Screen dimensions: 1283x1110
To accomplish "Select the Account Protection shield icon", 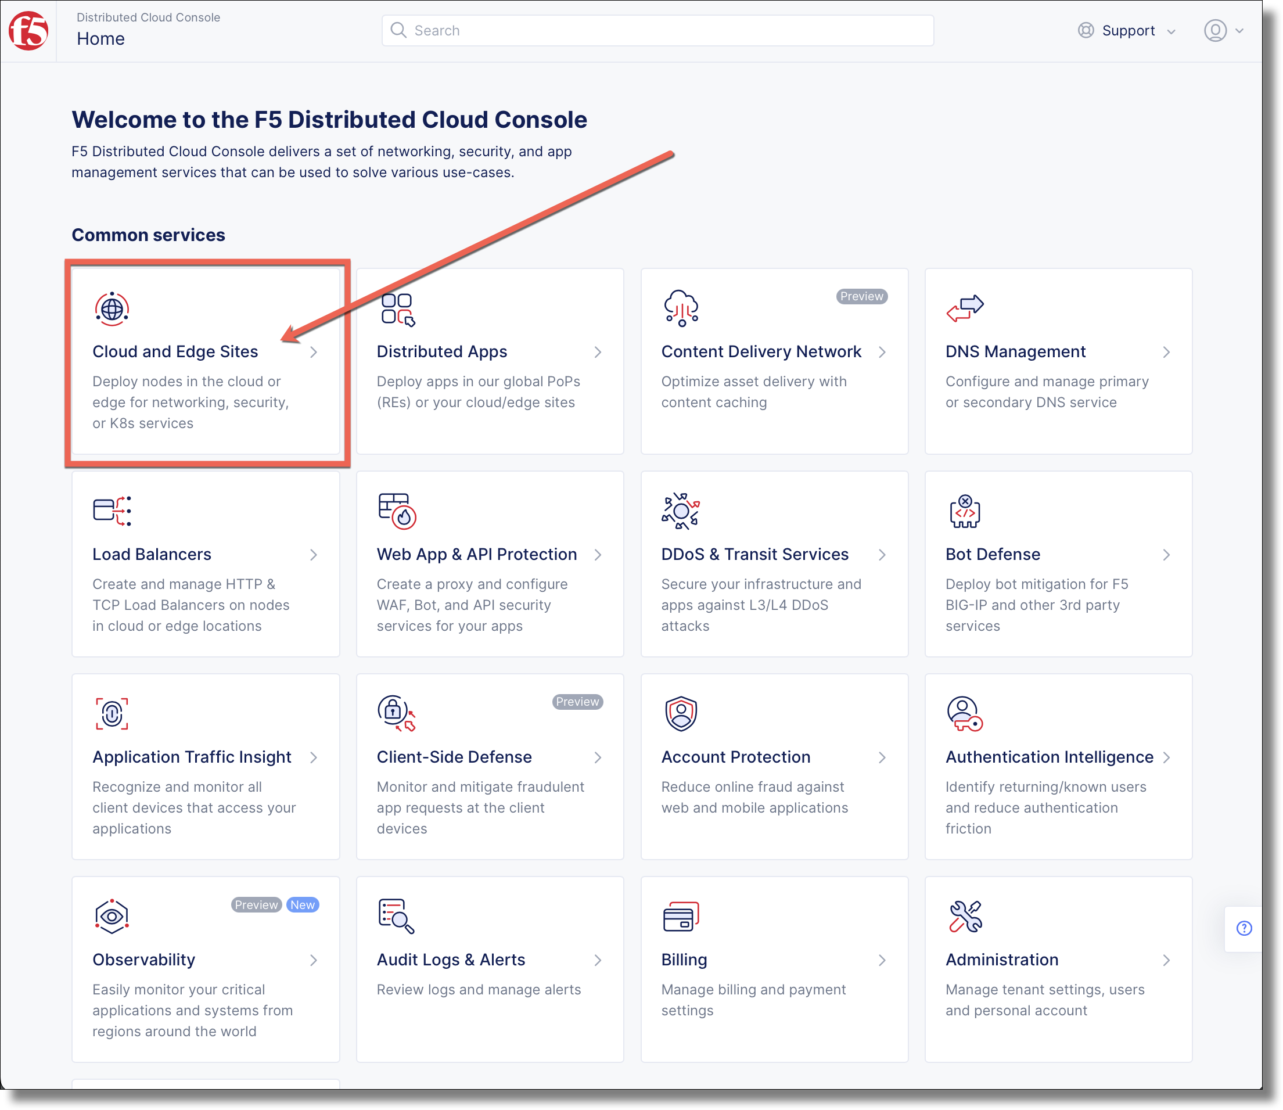I will pos(681,713).
